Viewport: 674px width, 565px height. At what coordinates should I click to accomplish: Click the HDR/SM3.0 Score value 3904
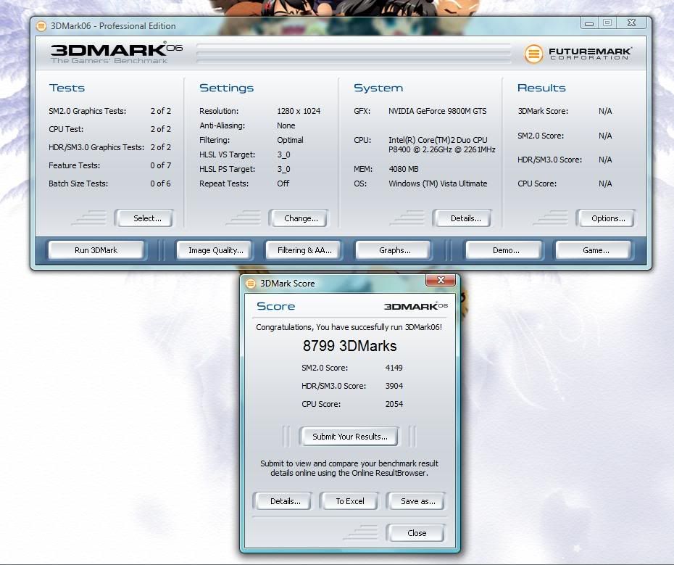point(394,386)
